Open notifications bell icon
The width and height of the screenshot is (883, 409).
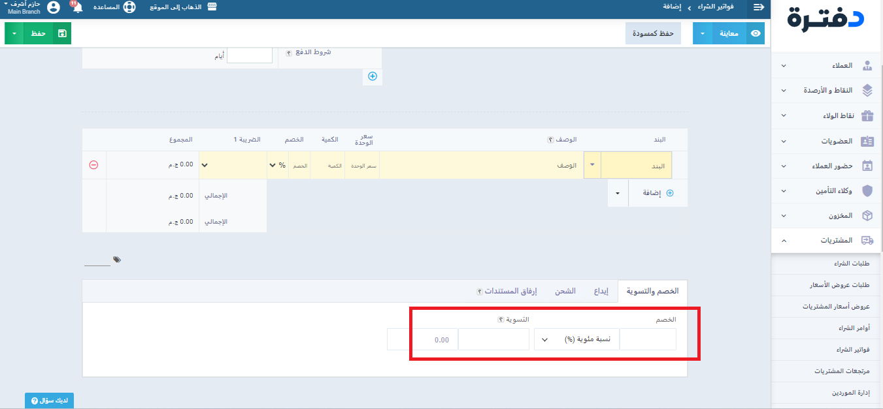(77, 7)
